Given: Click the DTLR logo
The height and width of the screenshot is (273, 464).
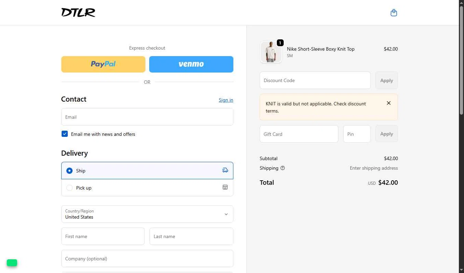Looking at the screenshot, I should click(x=78, y=13).
